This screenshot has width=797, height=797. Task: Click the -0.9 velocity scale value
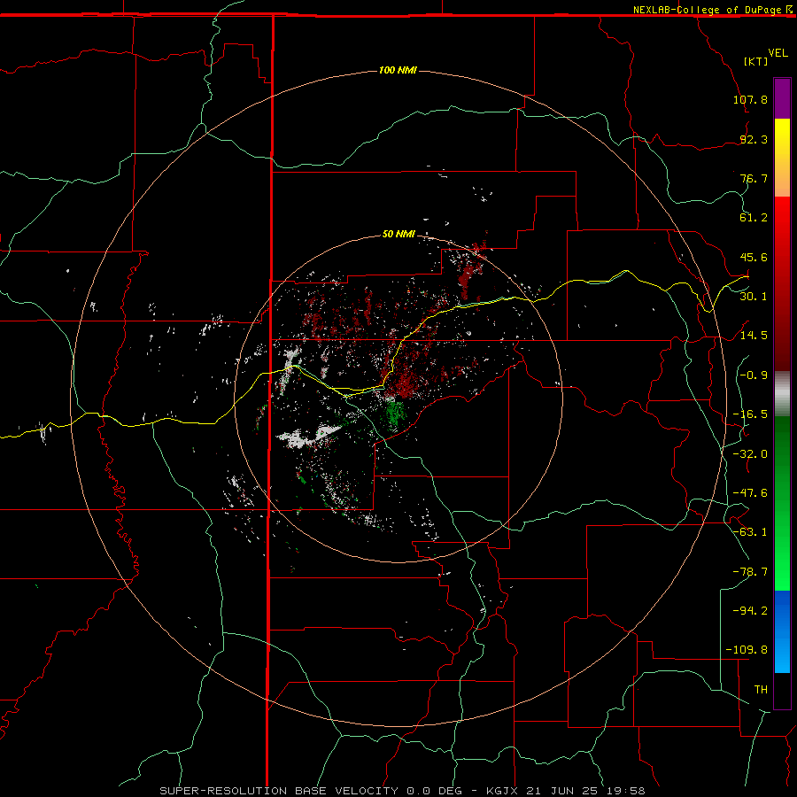pyautogui.click(x=754, y=375)
